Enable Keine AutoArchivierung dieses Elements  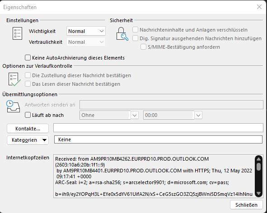28,58
